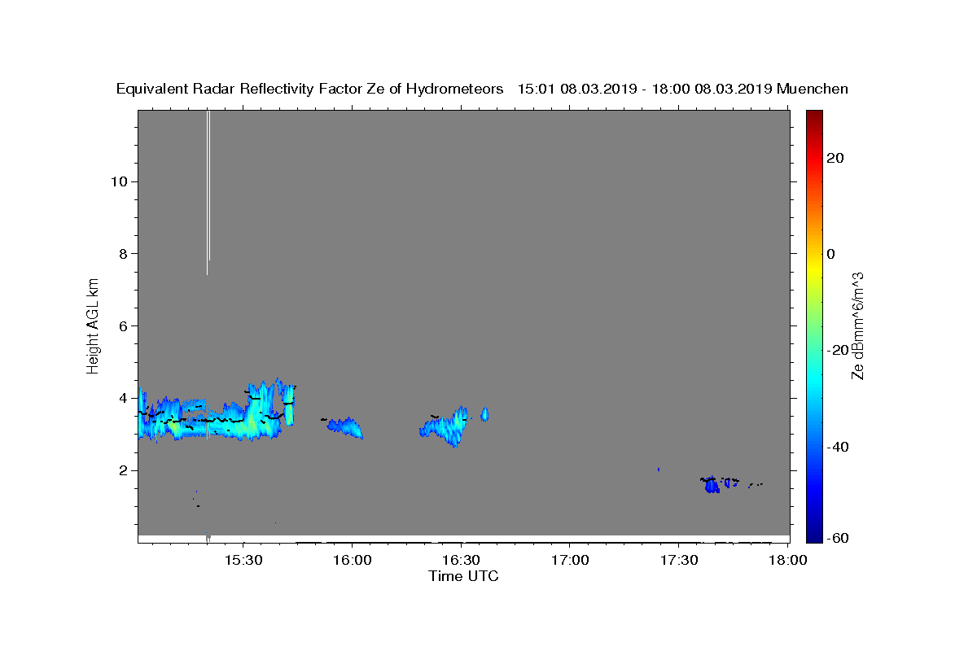
Task: Click the height tick label '6'
Action: pyautogui.click(x=124, y=326)
